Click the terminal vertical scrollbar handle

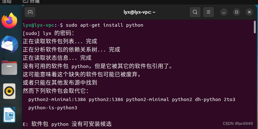[x=255, y=27]
